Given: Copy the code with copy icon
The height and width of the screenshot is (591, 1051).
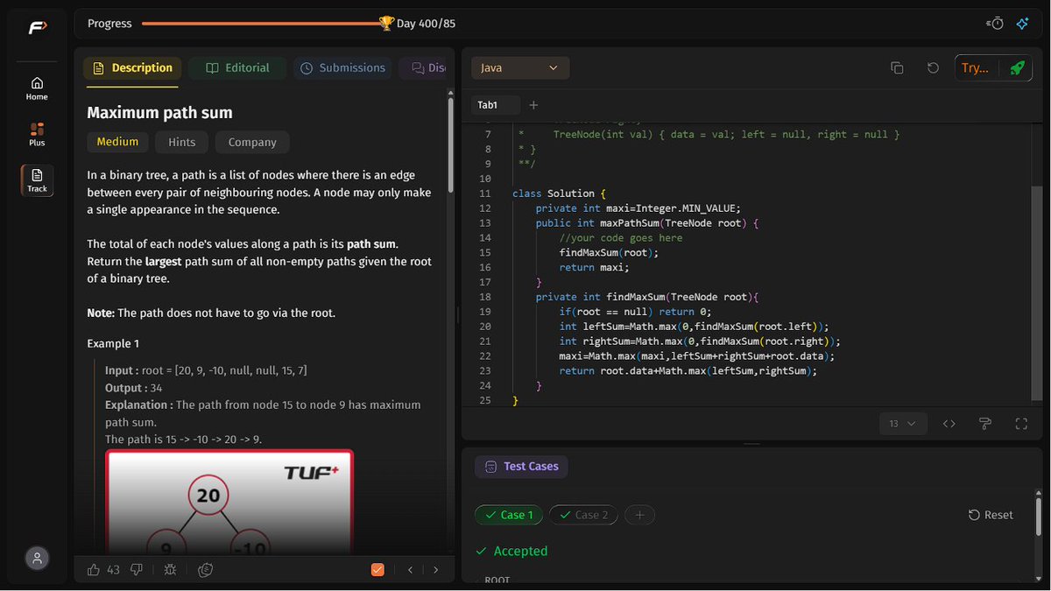Looking at the screenshot, I should pos(897,67).
